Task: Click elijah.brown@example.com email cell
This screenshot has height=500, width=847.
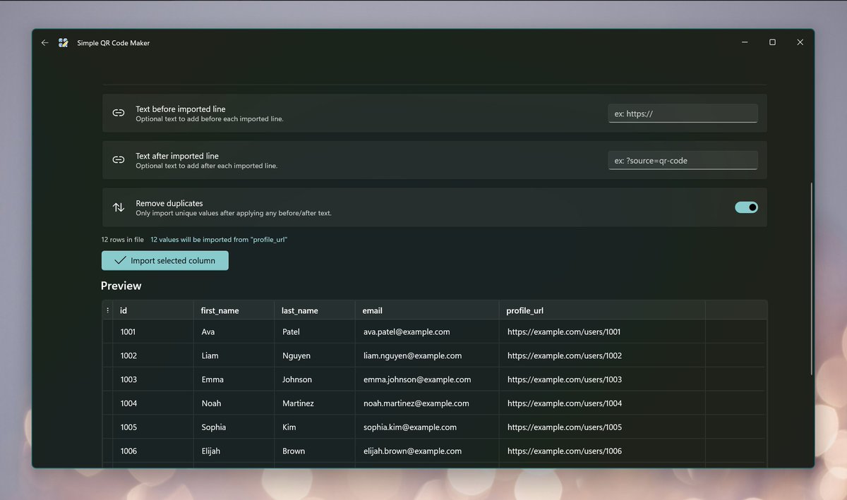Action: 427,451
